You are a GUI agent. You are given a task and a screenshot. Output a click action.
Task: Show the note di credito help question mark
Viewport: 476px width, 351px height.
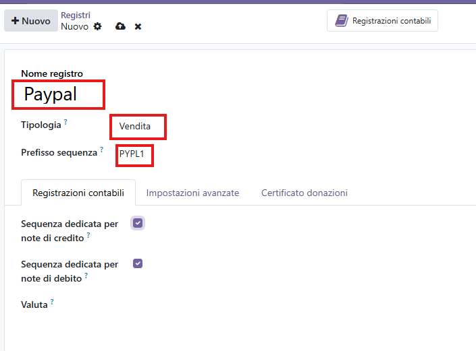coord(88,234)
